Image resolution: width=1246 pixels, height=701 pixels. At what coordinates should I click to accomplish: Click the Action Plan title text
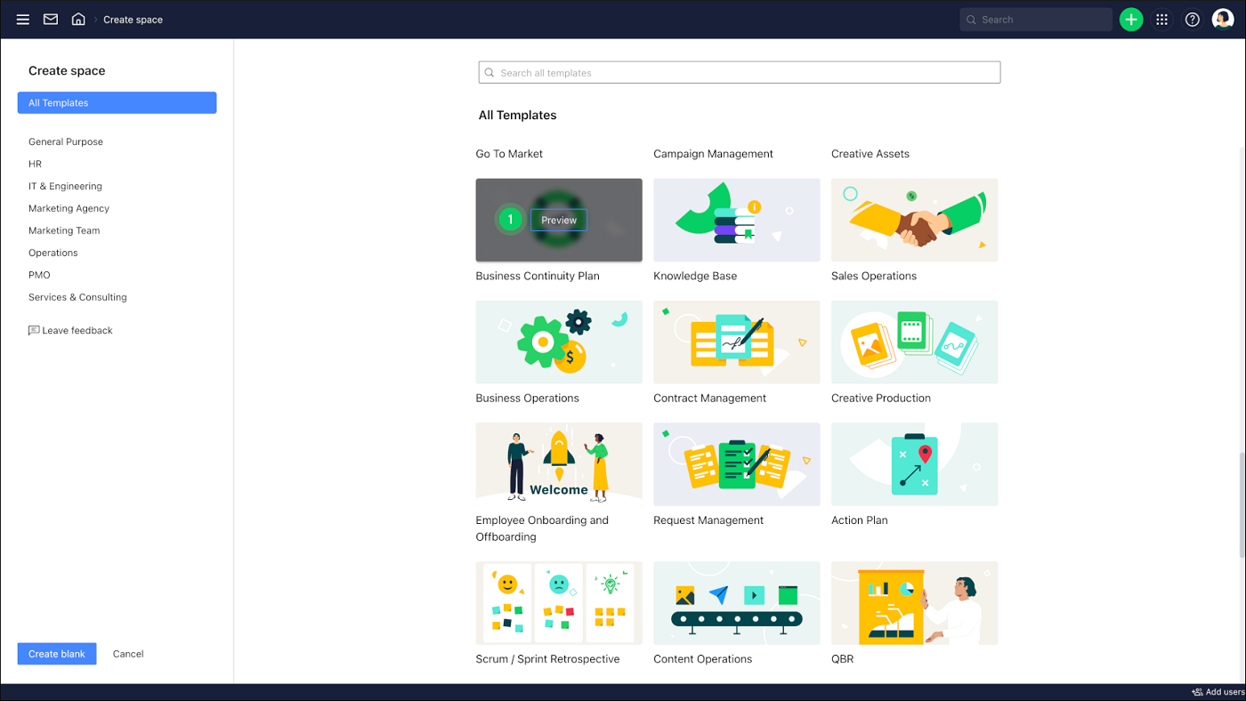coord(860,520)
